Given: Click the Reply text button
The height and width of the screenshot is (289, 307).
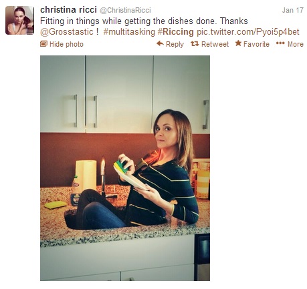Looking at the screenshot, I should pos(175,44).
